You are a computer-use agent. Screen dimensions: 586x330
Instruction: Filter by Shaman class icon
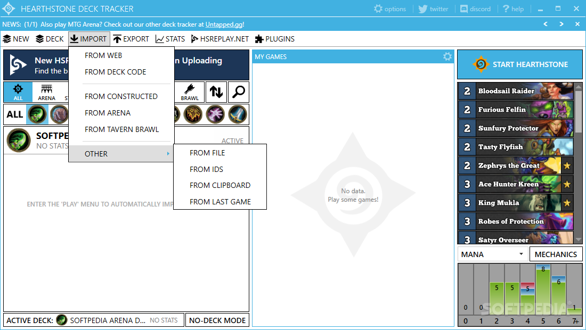click(x=193, y=114)
